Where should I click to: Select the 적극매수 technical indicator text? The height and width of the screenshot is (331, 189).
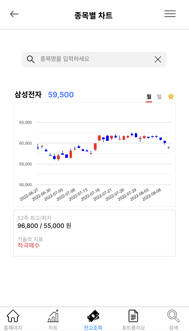(28, 246)
